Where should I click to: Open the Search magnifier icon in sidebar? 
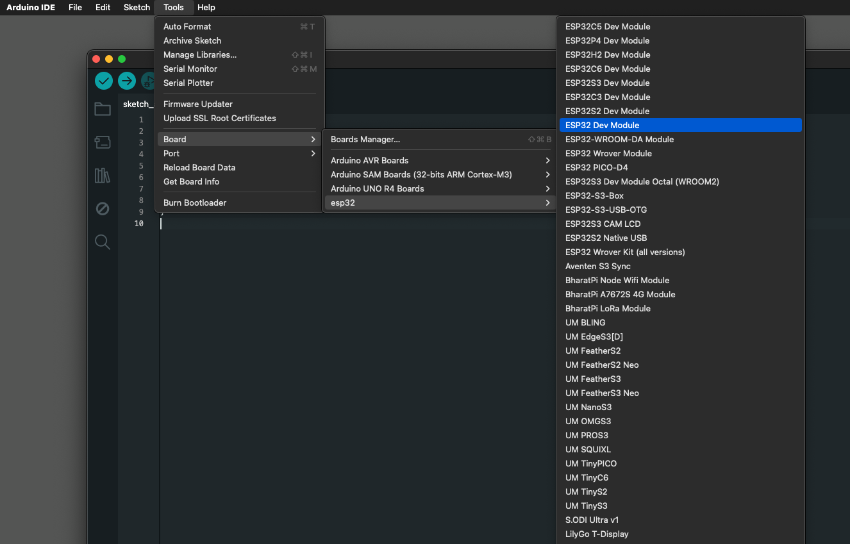pyautogui.click(x=103, y=242)
